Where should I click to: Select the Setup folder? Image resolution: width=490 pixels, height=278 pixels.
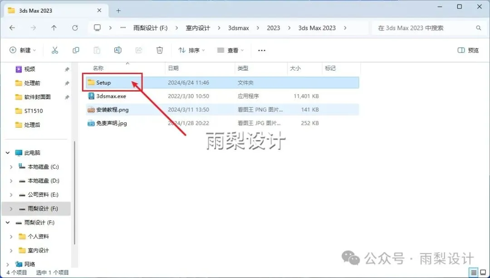pos(222,82)
